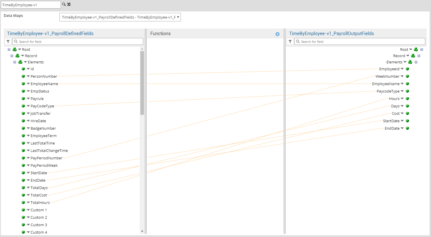
Task: Click the TimeByEmployee-v1 search text box
Action: [31, 5]
